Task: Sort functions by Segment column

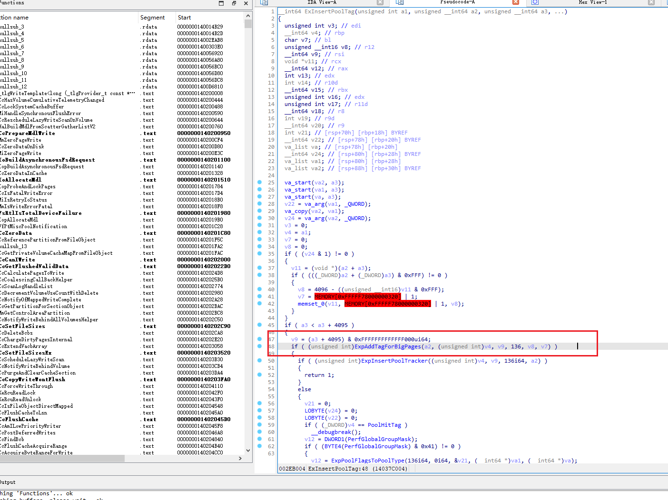Action: (x=152, y=18)
